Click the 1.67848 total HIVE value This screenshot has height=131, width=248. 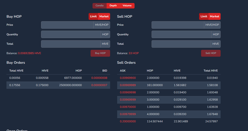pos(212,114)
